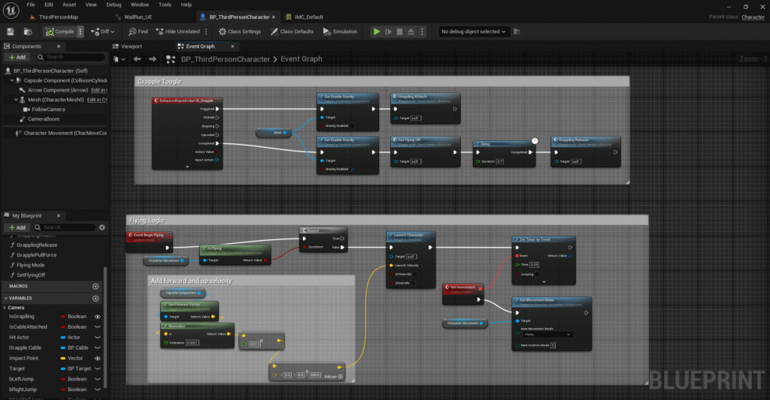Click the navigate back arrow in the graph
770x400 pixels.
point(138,59)
